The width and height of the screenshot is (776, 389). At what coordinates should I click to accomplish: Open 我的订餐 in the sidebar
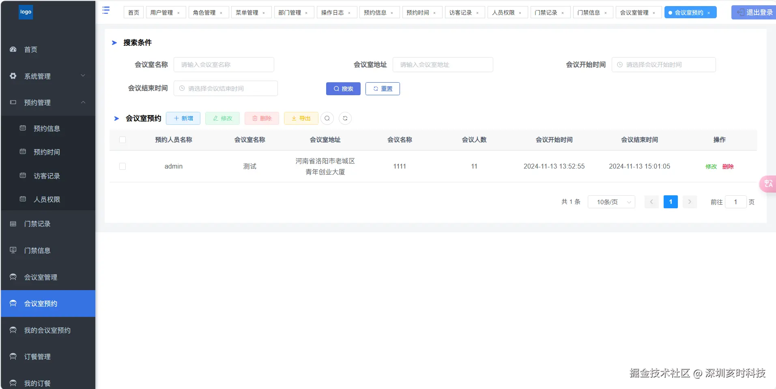(x=48, y=383)
